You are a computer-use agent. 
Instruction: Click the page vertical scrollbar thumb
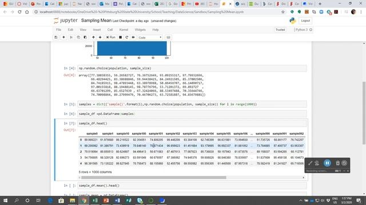[x=364, y=113]
